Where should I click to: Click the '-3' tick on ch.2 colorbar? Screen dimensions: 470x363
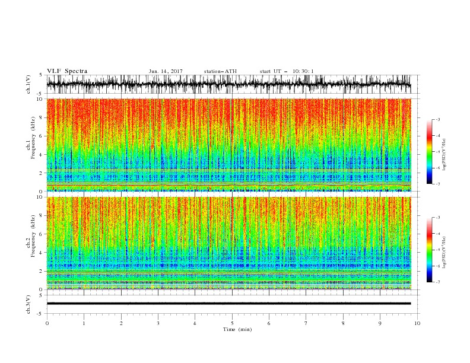coord(438,218)
